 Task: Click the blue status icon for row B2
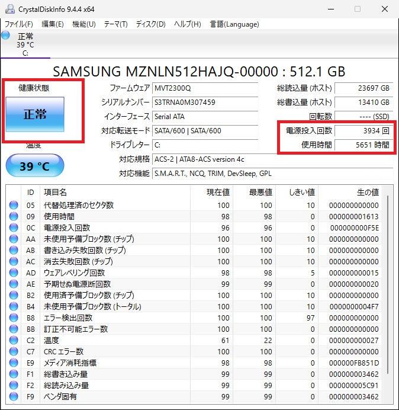click(14, 295)
